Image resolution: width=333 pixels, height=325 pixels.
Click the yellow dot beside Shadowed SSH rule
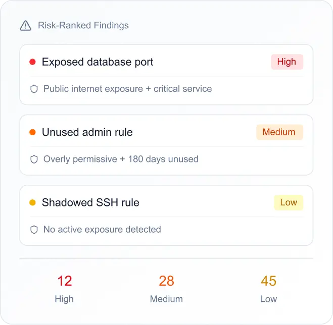point(32,202)
